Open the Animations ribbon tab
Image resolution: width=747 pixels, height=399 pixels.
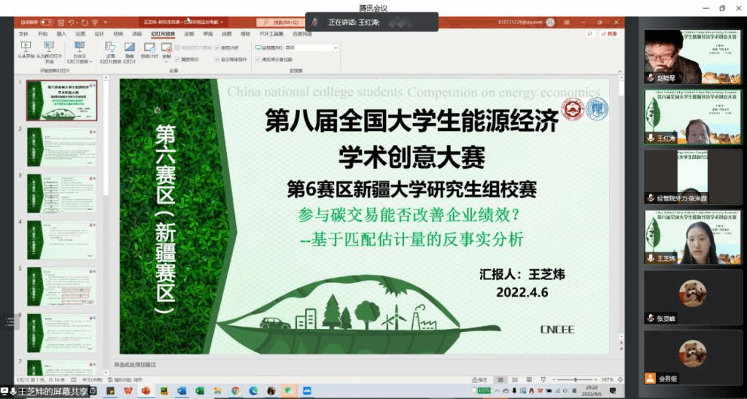tap(136, 34)
